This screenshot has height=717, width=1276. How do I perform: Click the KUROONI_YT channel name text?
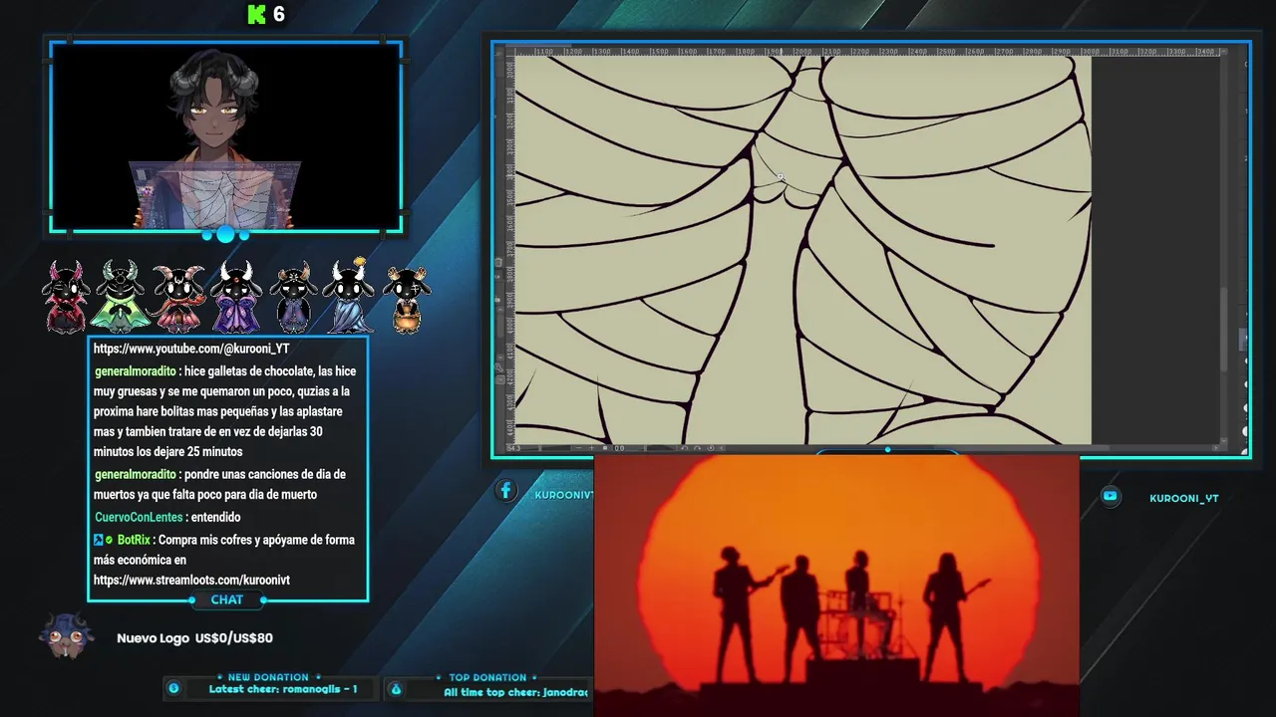(x=1184, y=499)
